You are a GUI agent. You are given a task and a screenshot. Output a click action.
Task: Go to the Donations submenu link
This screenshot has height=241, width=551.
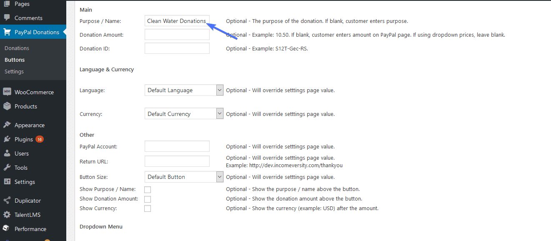(x=17, y=48)
